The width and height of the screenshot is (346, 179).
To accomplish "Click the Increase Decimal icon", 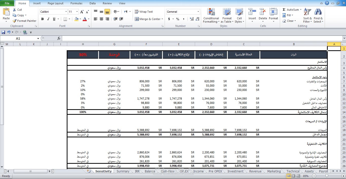I will [192, 19].
